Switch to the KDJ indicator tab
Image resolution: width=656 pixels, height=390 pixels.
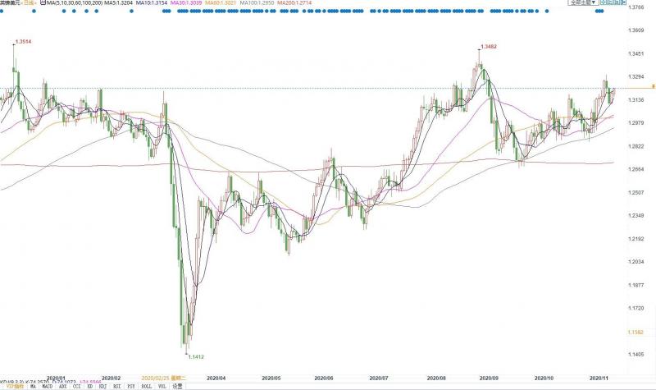(x=103, y=387)
